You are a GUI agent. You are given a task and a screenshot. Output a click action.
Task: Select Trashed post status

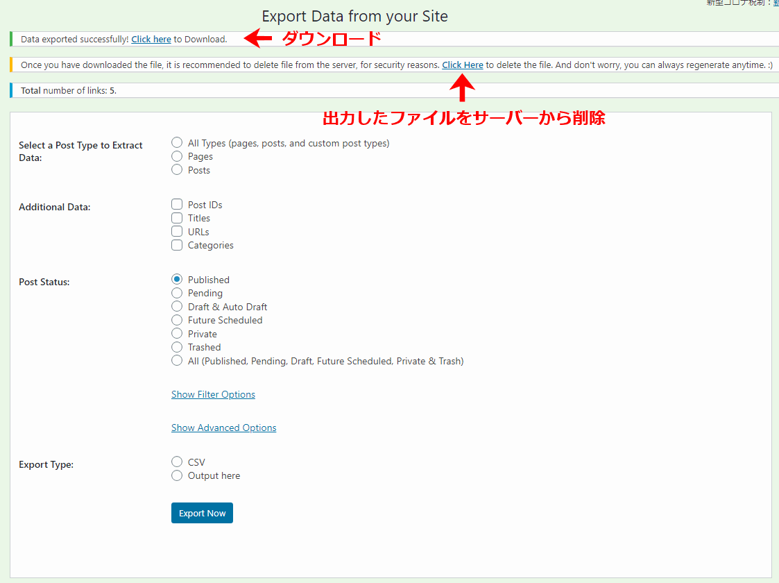tap(177, 347)
